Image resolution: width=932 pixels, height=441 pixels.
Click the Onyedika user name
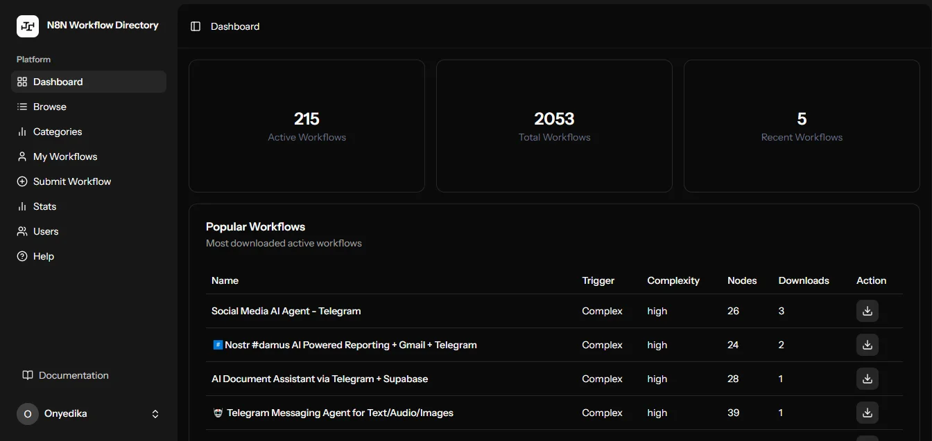point(66,414)
